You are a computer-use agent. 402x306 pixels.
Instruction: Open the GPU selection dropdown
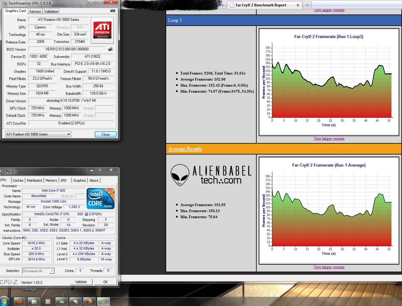click(38, 134)
